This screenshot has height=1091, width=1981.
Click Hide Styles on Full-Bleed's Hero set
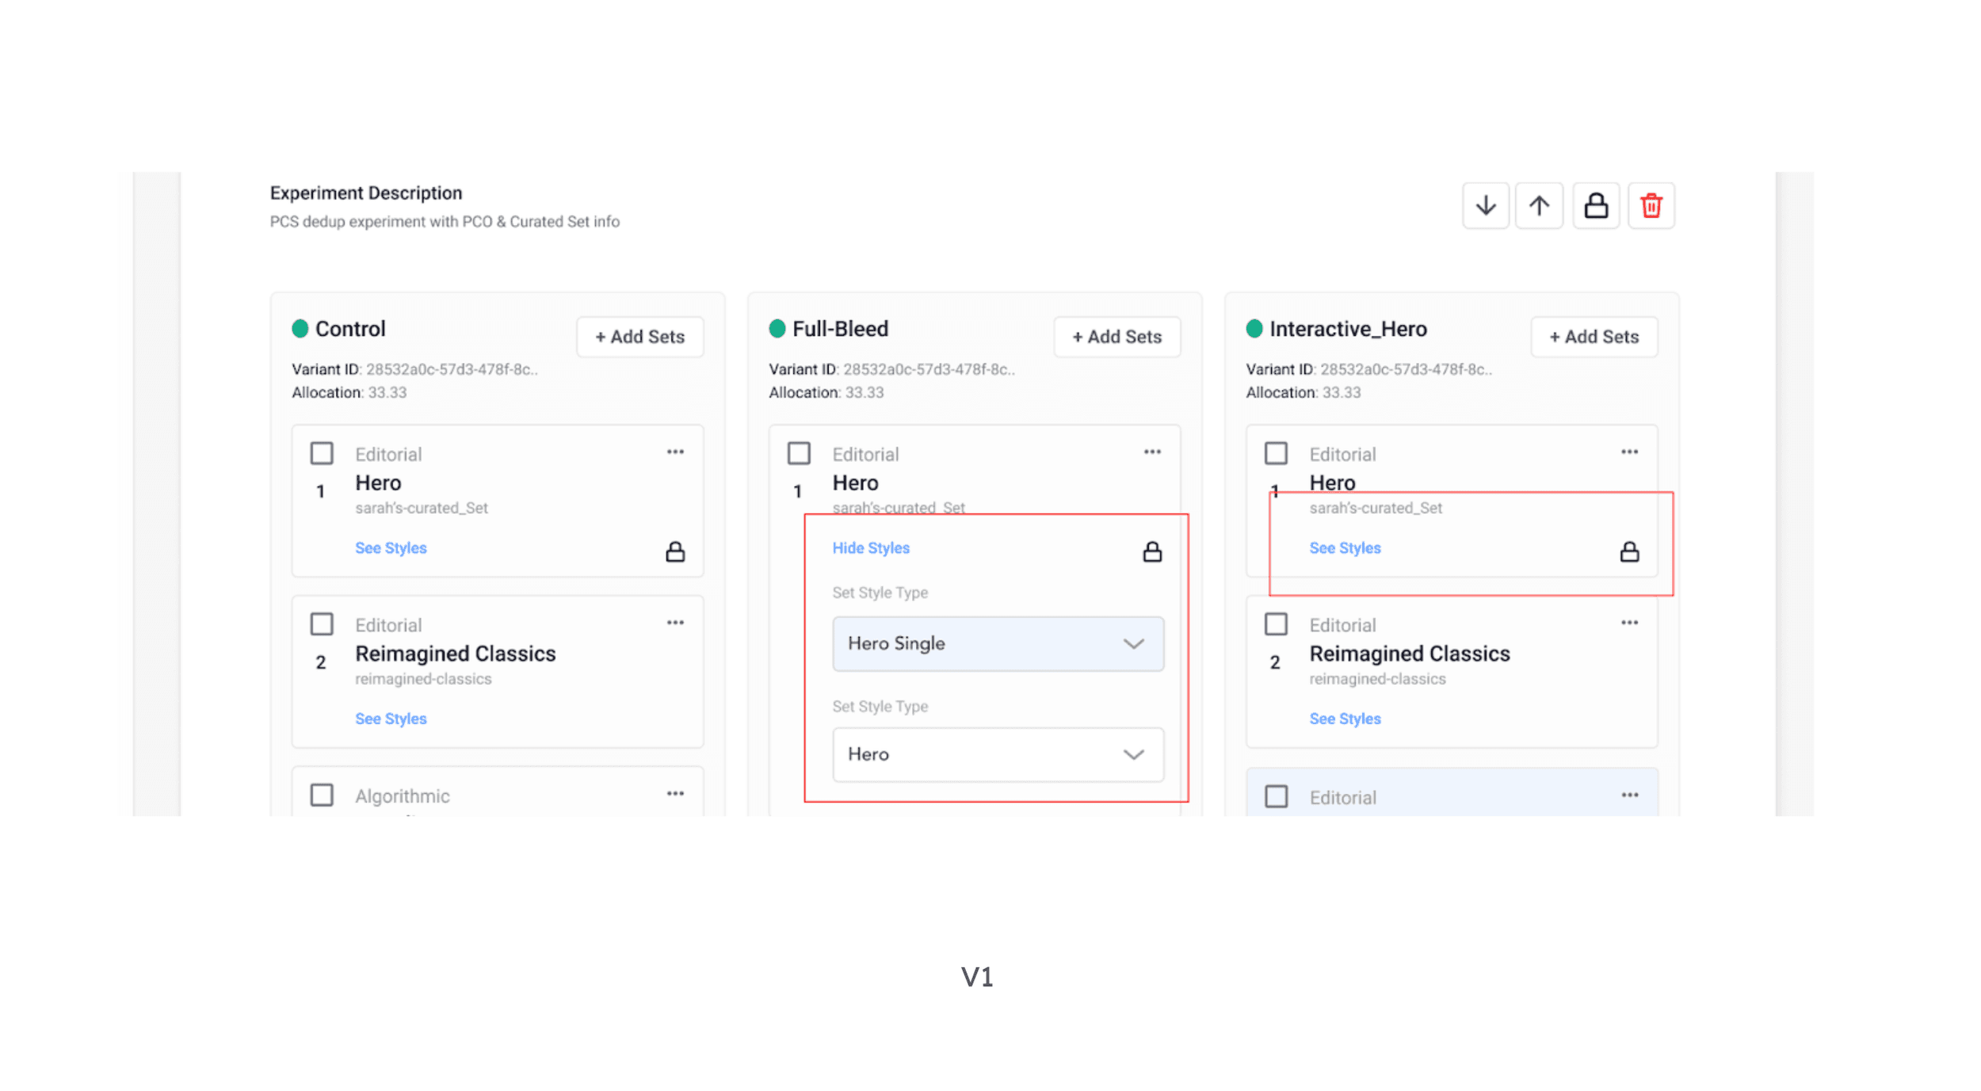pos(870,547)
